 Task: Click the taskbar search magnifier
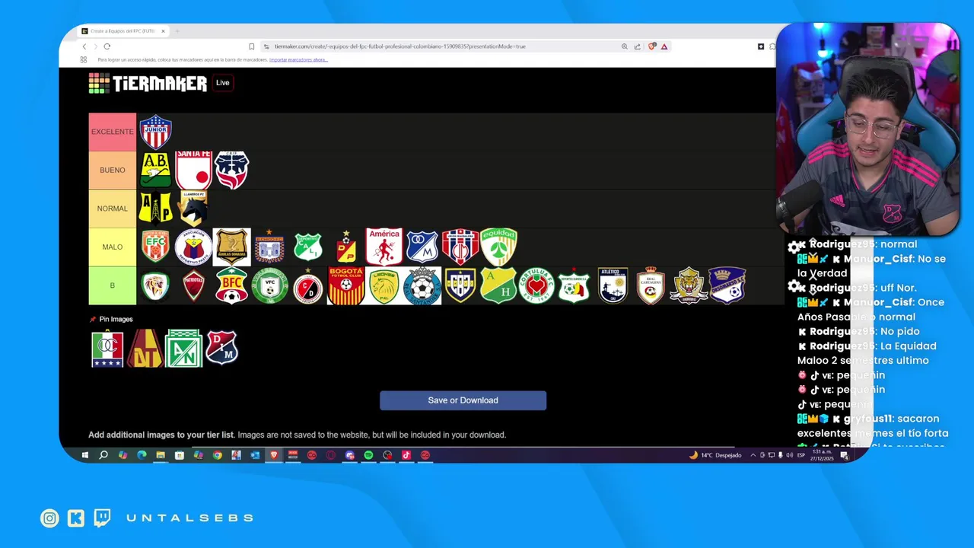coord(103,455)
